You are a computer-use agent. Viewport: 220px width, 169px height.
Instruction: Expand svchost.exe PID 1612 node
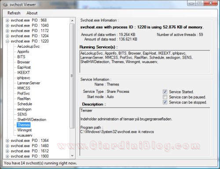7,151
